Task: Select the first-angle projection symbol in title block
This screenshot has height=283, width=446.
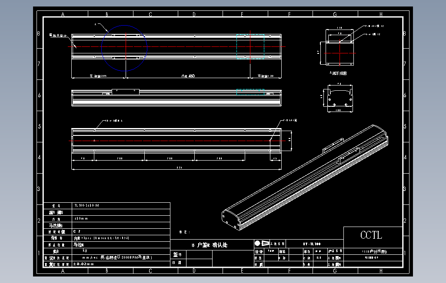Action: coord(262,244)
